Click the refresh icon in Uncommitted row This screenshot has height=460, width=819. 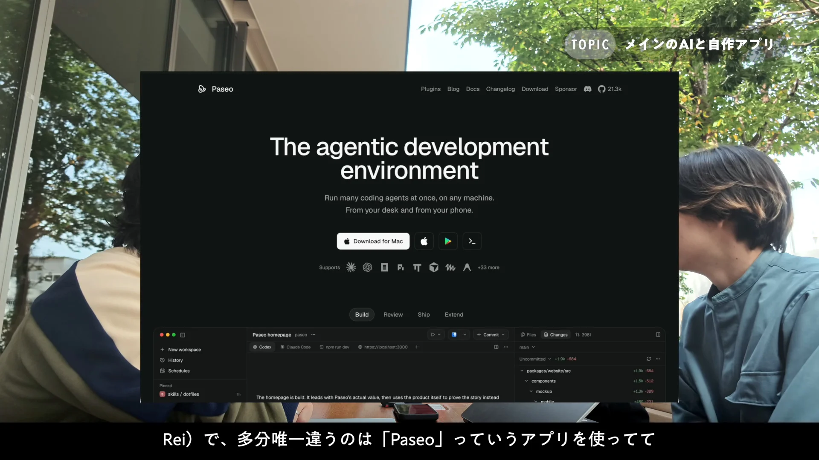click(x=648, y=359)
